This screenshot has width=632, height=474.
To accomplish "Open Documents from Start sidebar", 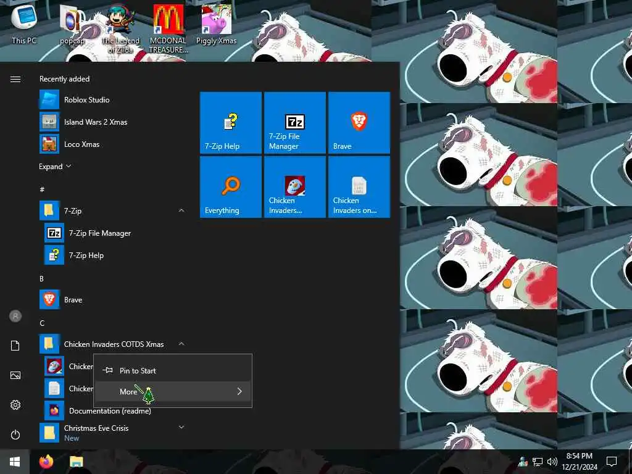I will tap(15, 346).
